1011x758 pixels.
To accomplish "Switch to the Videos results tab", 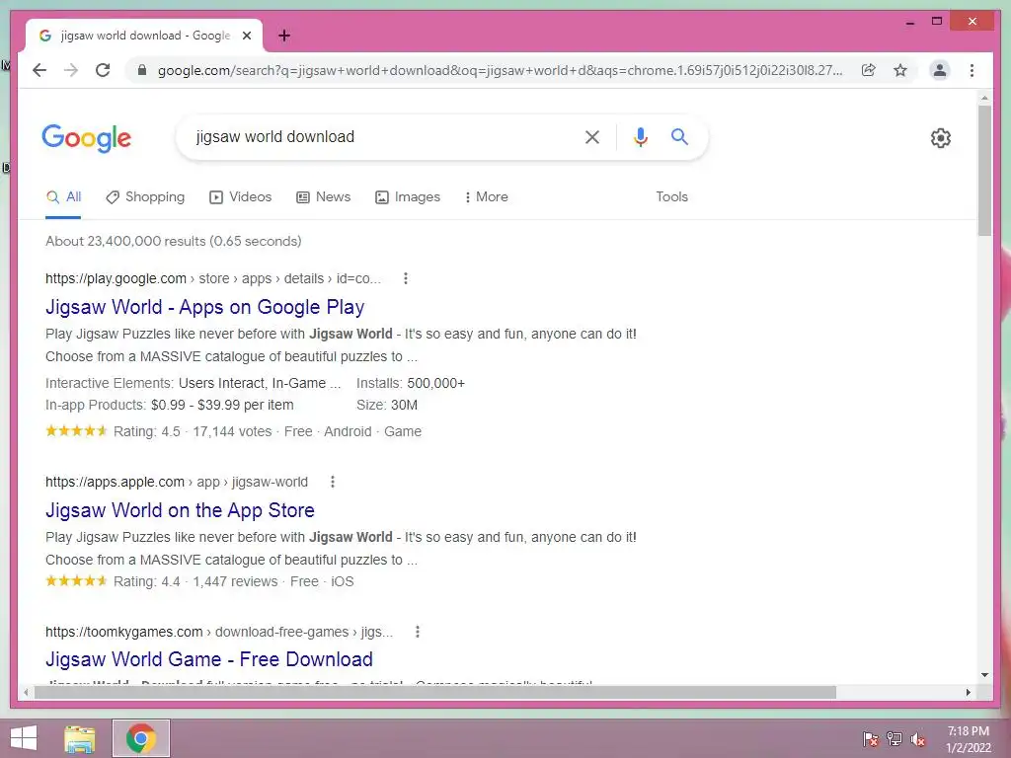I will pyautogui.click(x=241, y=196).
